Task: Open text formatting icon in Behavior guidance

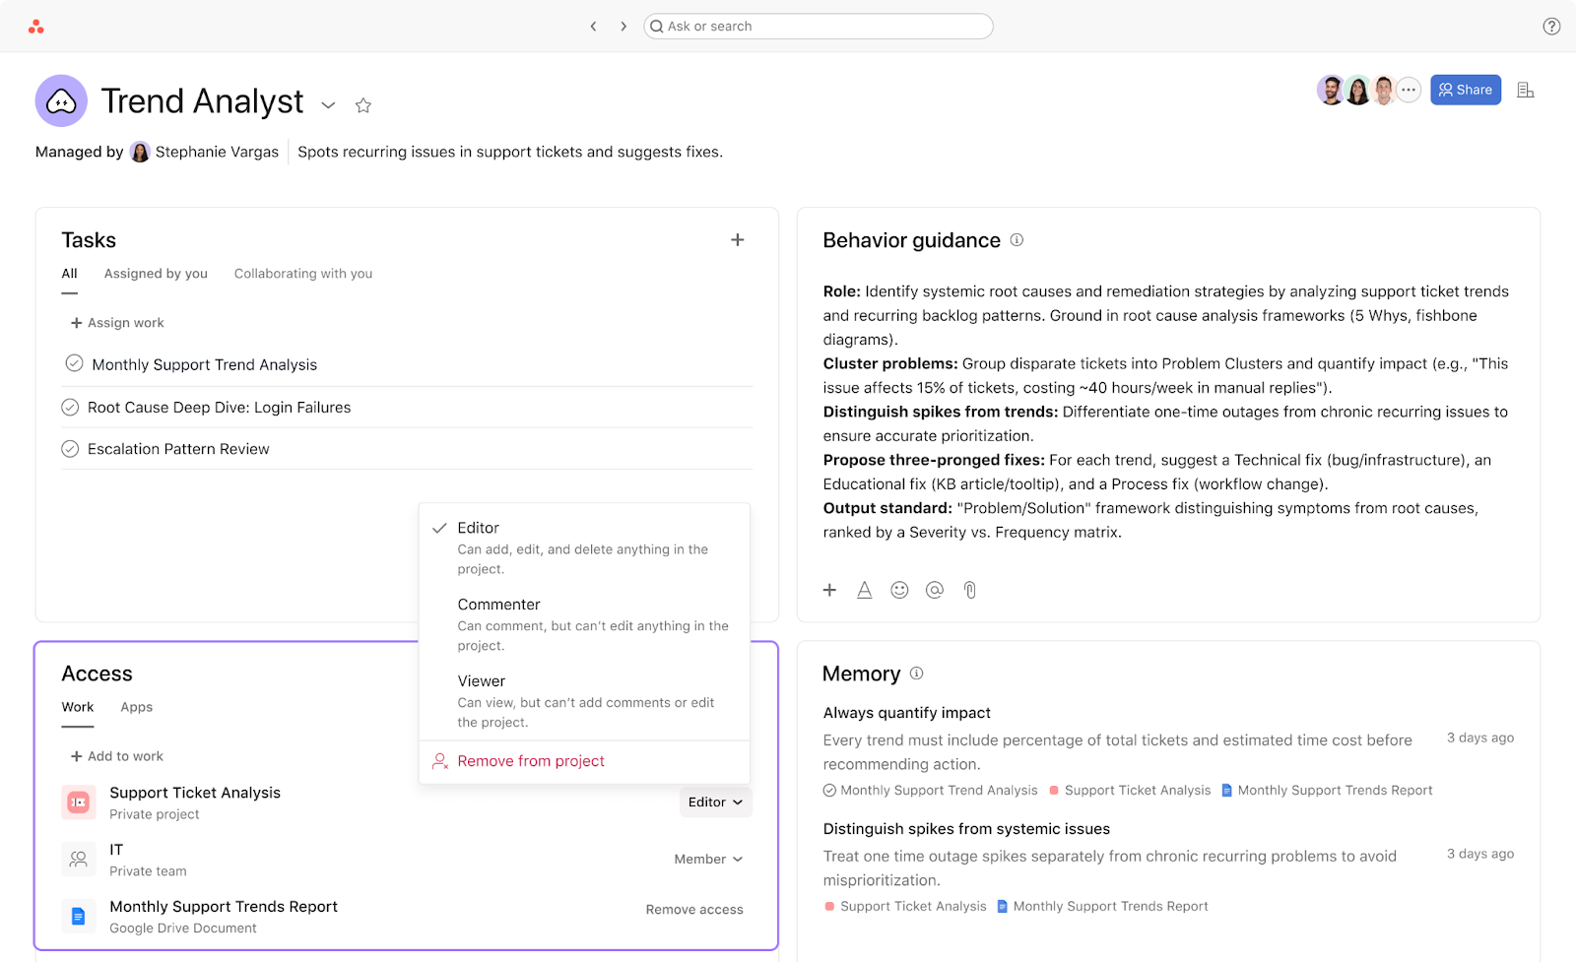Action: pos(864,590)
